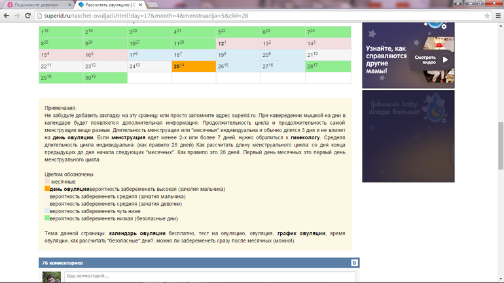Reload the page with the refresh icon
The image size is (504, 283).
pyautogui.click(x=27, y=16)
